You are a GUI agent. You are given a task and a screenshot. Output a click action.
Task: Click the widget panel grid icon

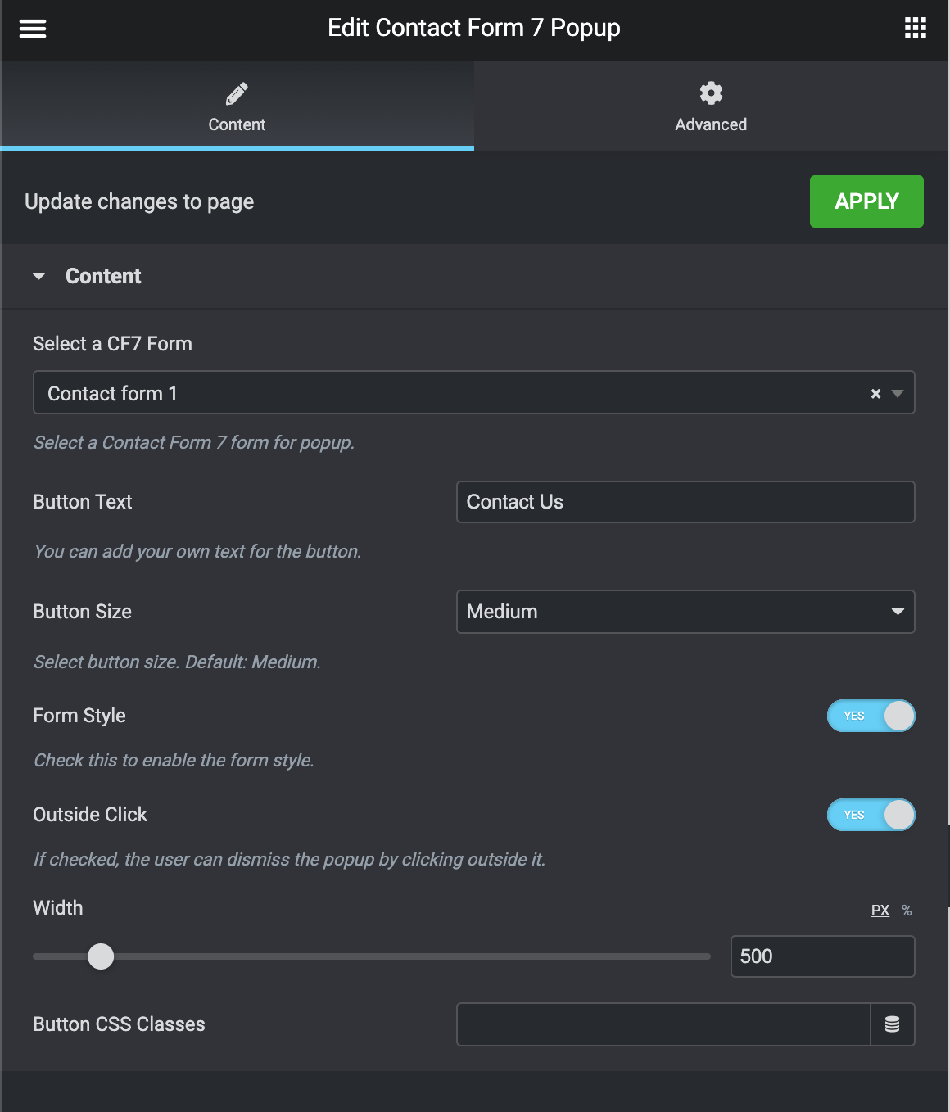tap(915, 27)
